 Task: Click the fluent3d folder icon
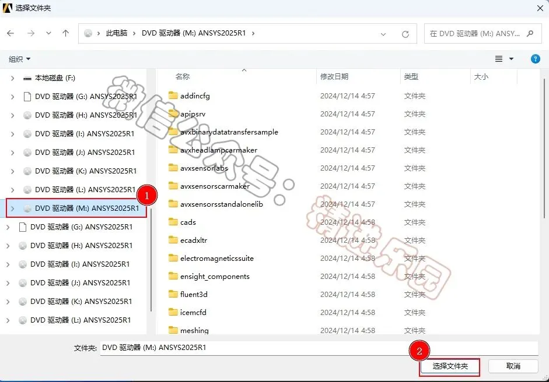173,294
